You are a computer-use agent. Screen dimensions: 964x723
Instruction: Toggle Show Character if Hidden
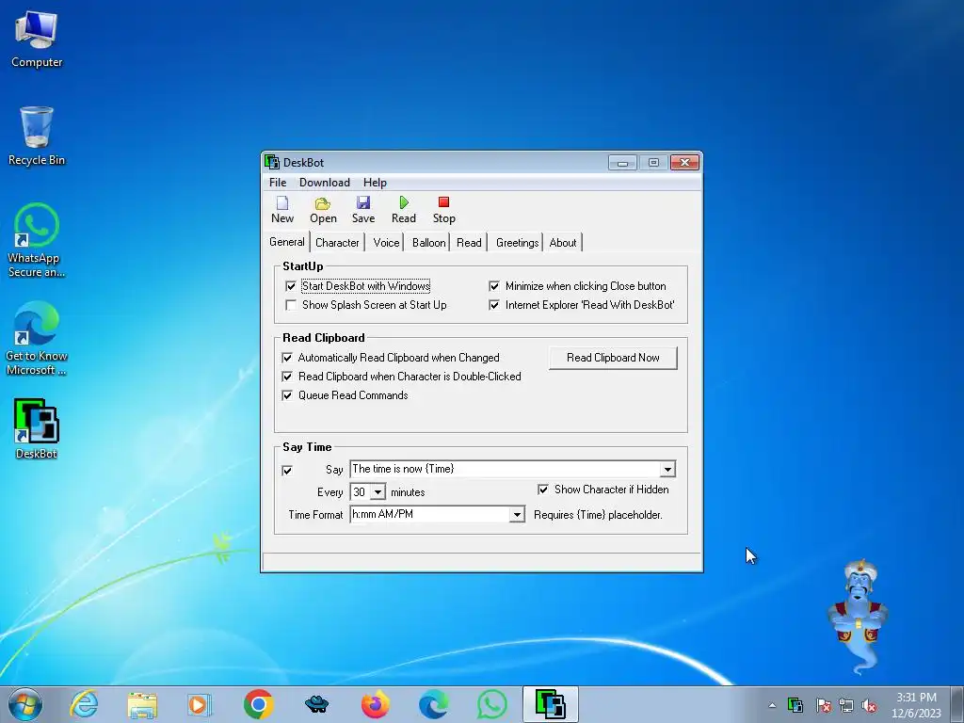point(543,490)
